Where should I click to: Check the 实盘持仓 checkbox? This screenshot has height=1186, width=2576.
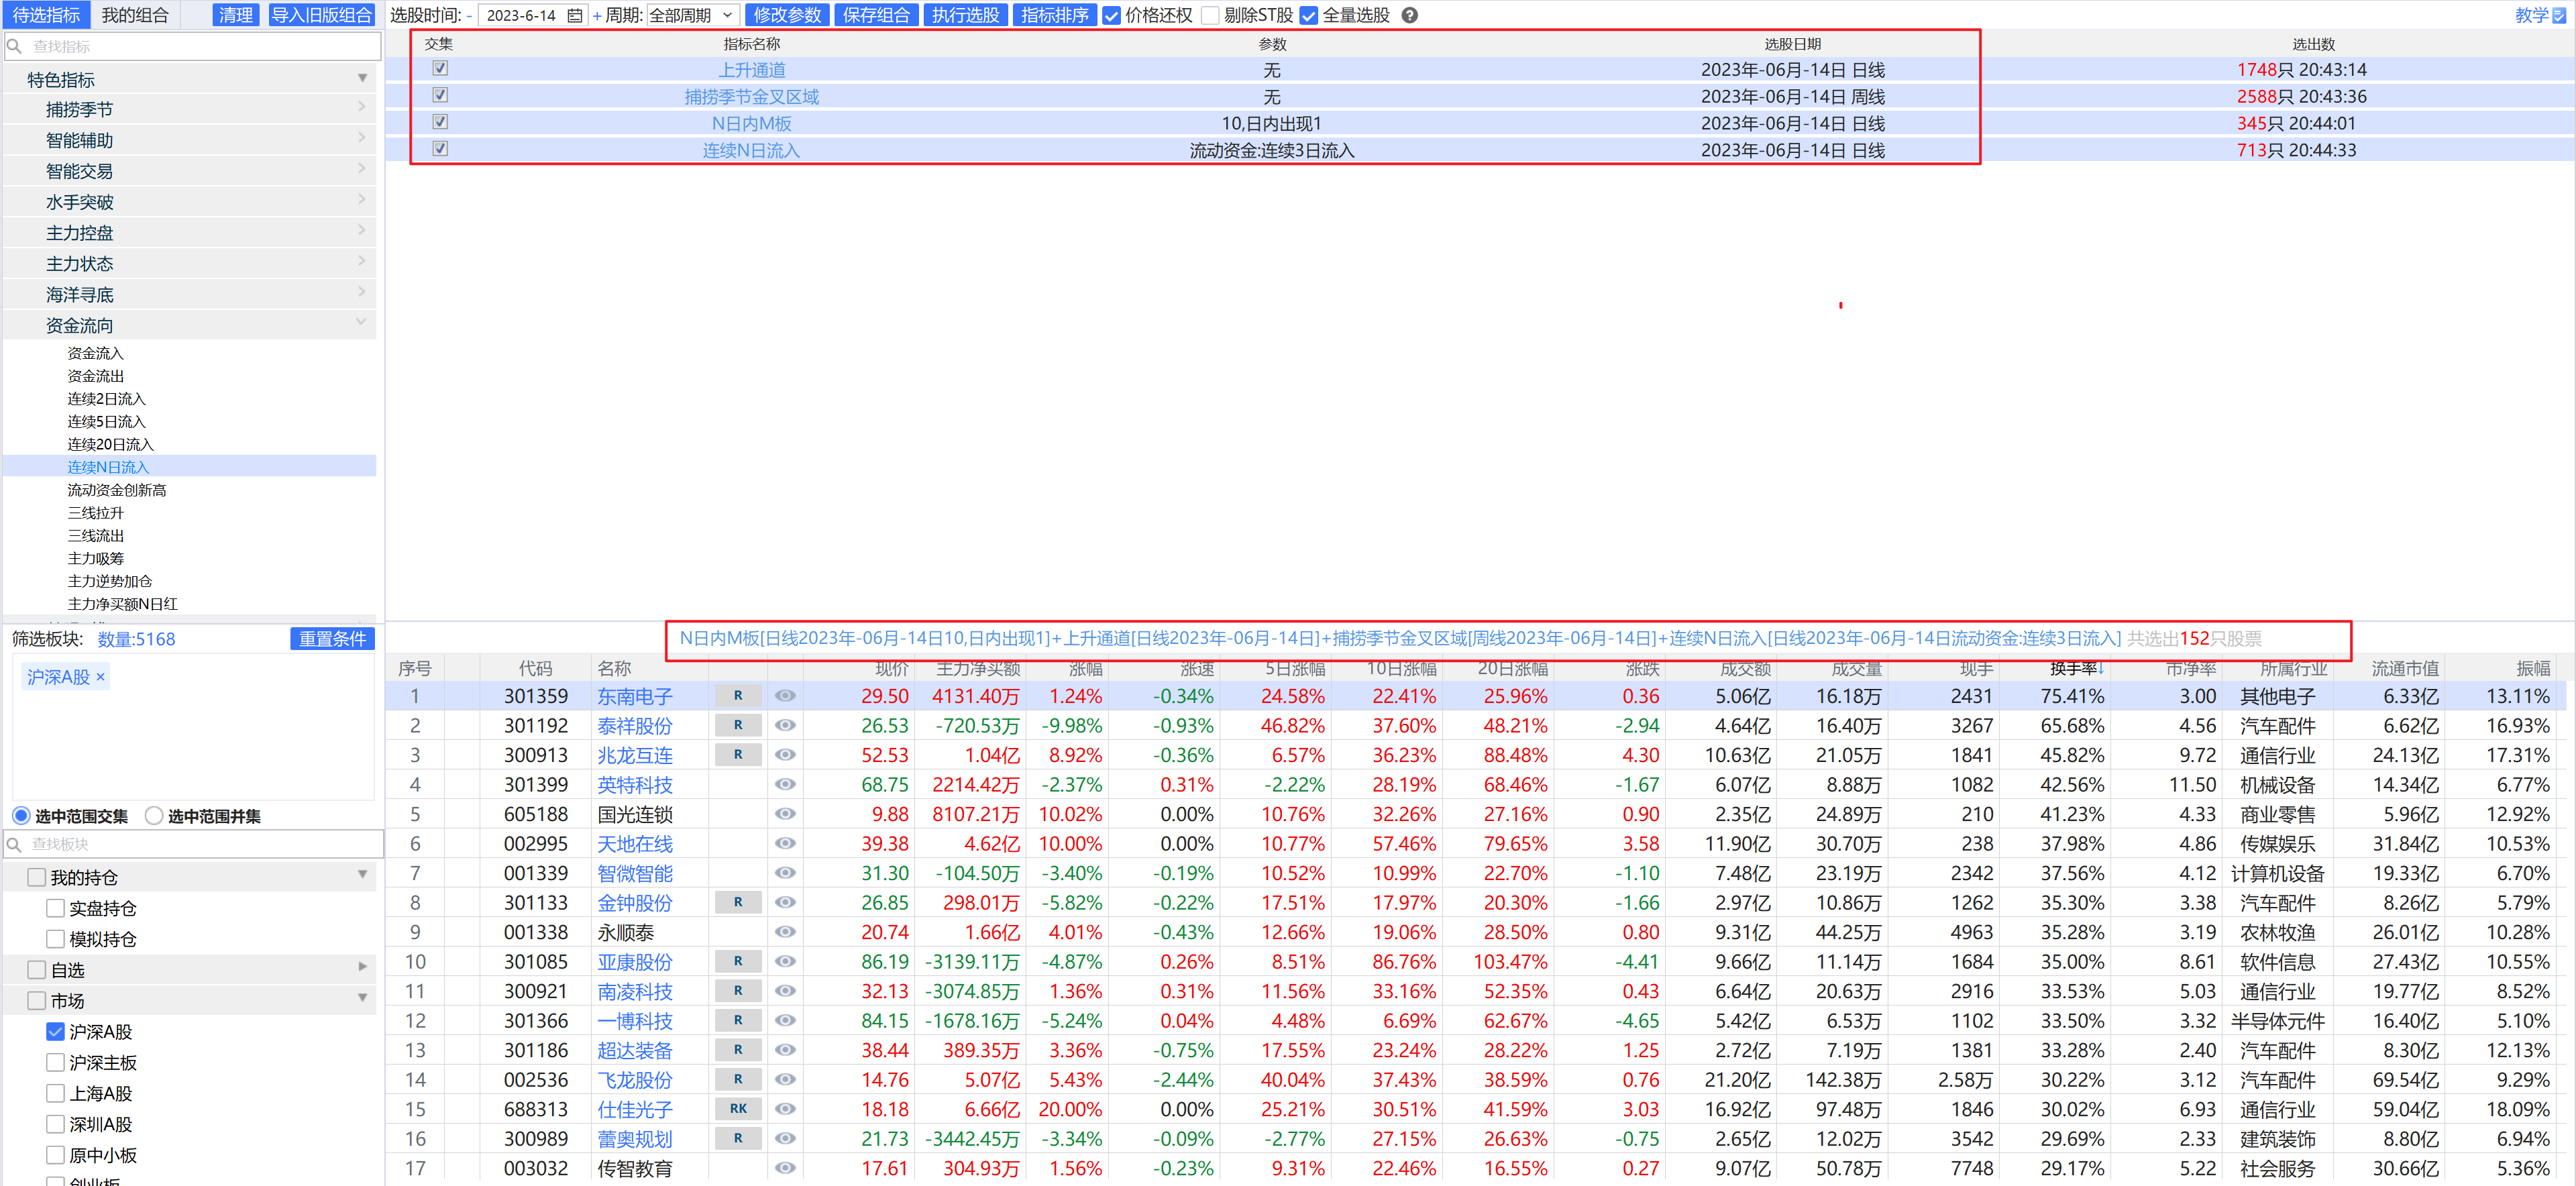click(x=56, y=908)
